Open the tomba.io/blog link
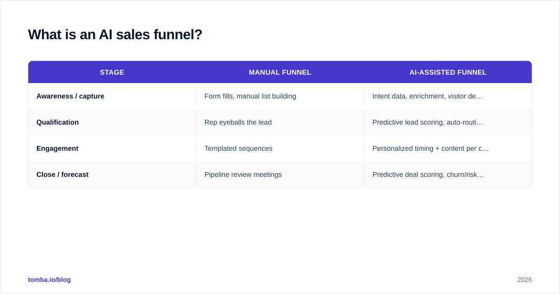 pos(49,280)
